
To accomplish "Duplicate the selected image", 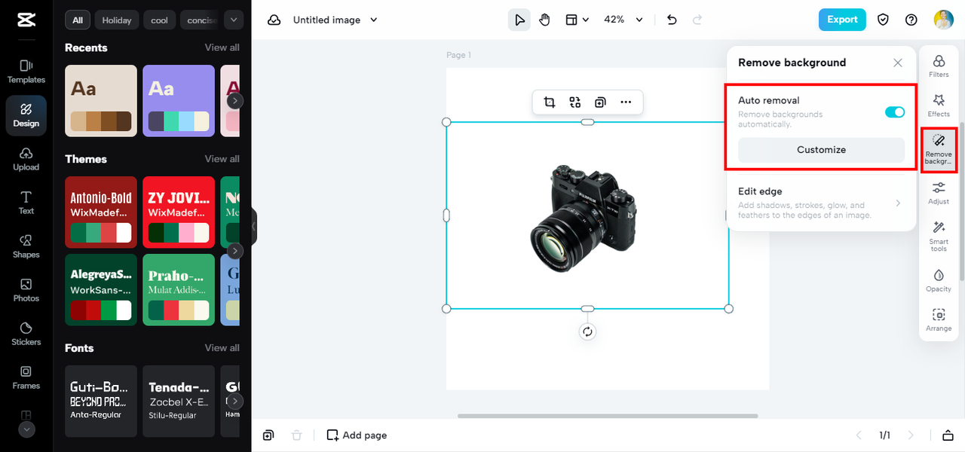I will [600, 102].
